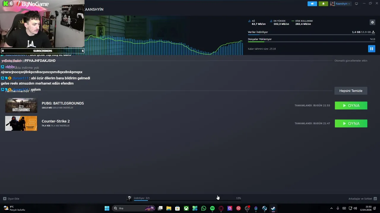Switch to Steam in the taskbar
Viewport: 380px width, 213px height.
point(273,208)
